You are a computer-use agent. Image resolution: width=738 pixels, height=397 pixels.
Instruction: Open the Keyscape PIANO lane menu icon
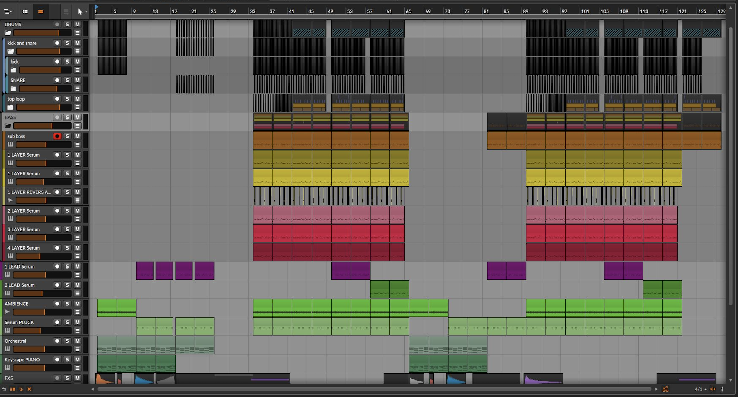77,368
